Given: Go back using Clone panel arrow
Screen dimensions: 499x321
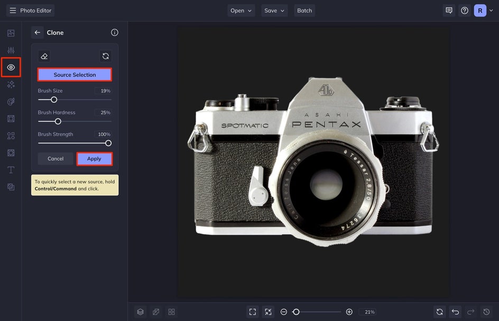Looking at the screenshot, I should [38, 33].
